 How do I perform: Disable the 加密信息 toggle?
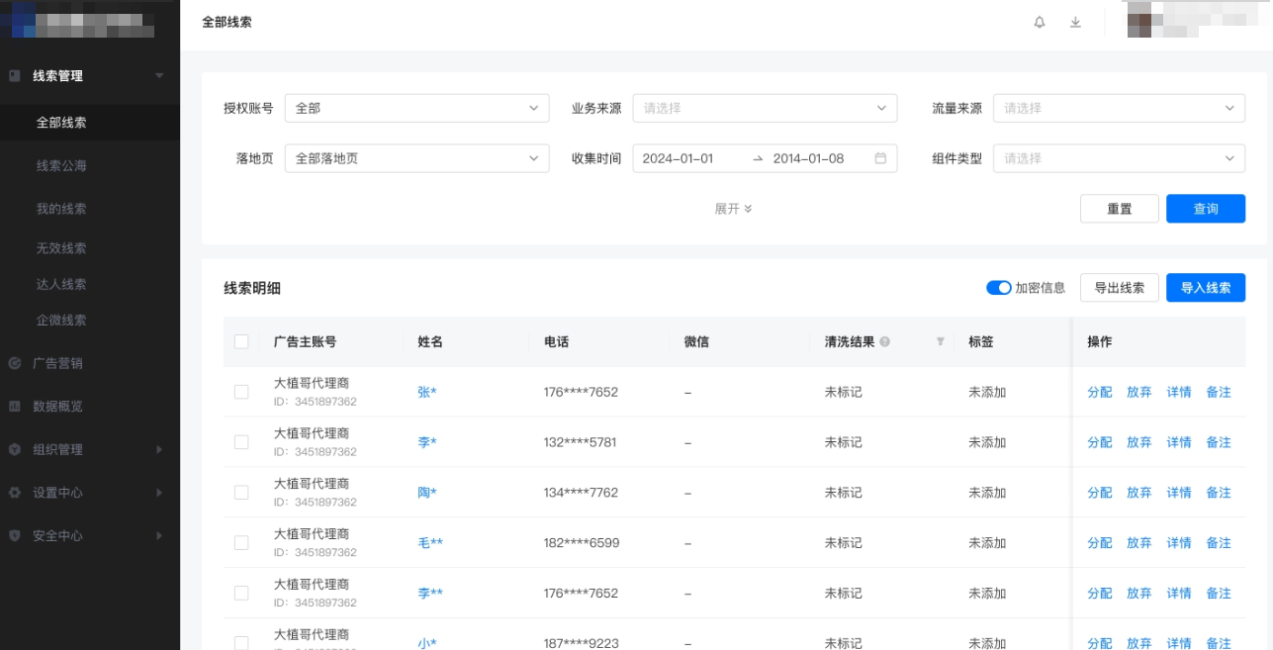tap(998, 287)
